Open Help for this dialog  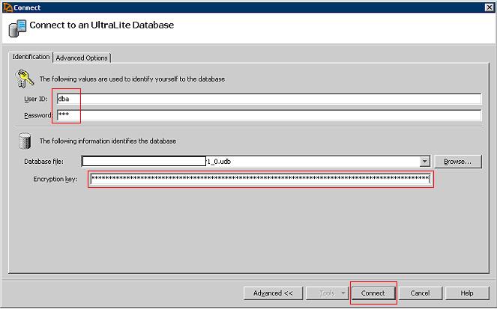click(467, 293)
